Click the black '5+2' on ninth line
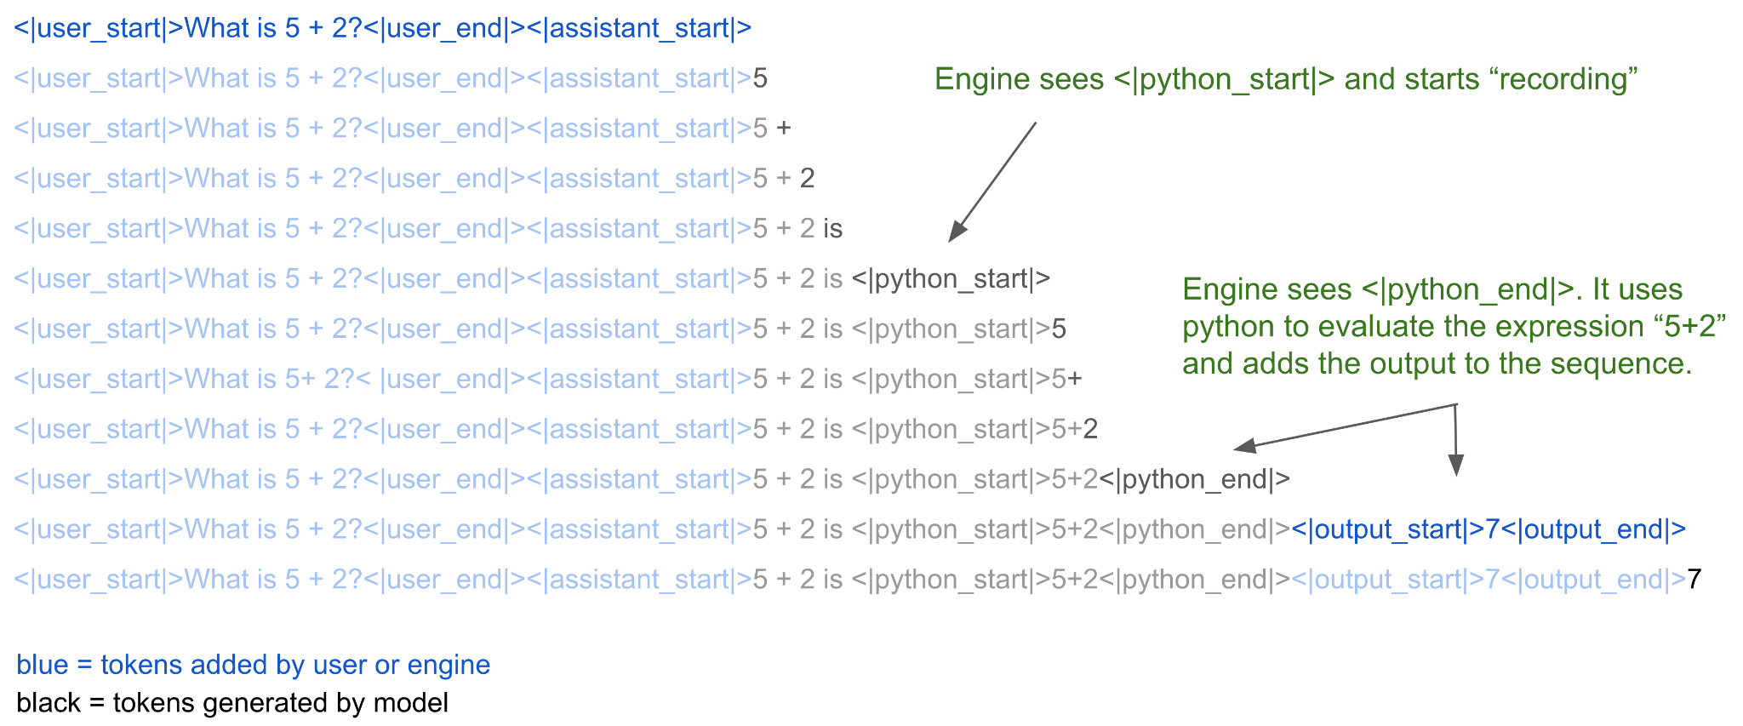 [x=1075, y=429]
